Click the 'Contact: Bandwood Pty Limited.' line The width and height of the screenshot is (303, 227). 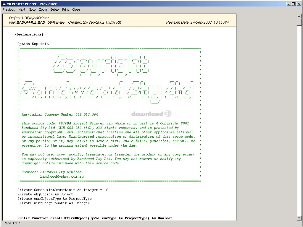[52, 172]
